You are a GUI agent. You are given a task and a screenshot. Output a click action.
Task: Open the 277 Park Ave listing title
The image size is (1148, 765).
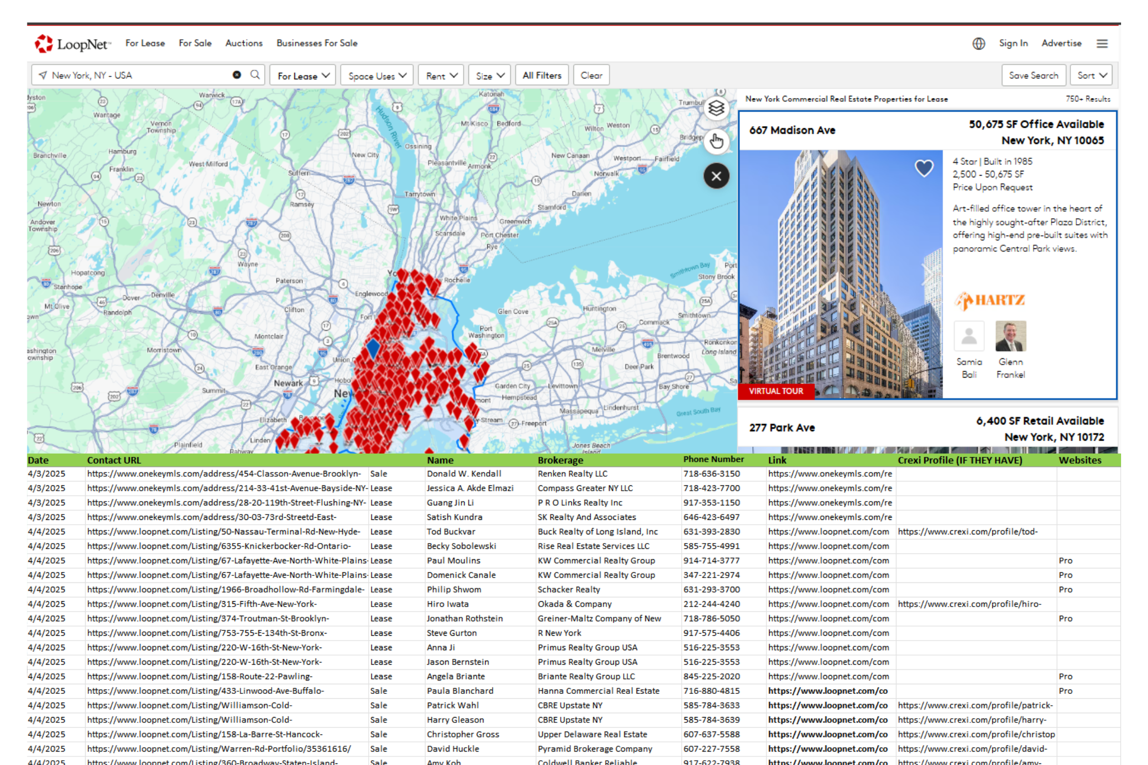[x=782, y=428]
